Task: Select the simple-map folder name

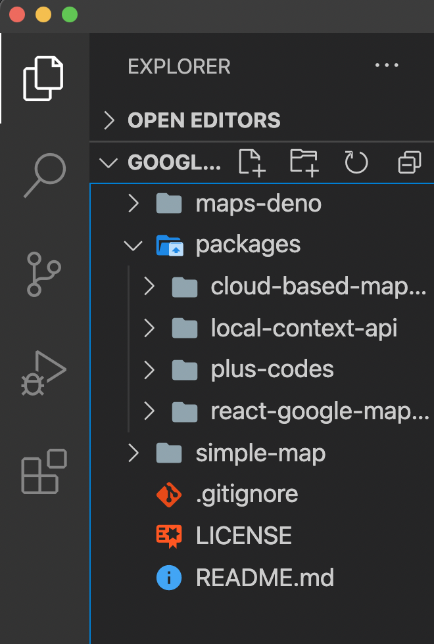Action: pos(260,453)
